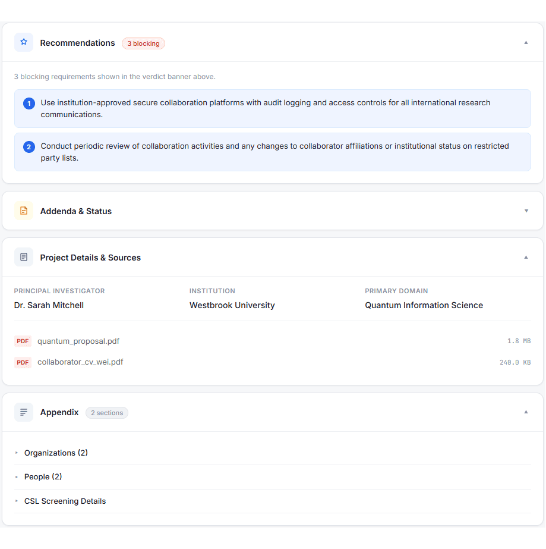The width and height of the screenshot is (546, 549).
Task: Expand the Addenda & Status section
Action: pyautogui.click(x=526, y=211)
